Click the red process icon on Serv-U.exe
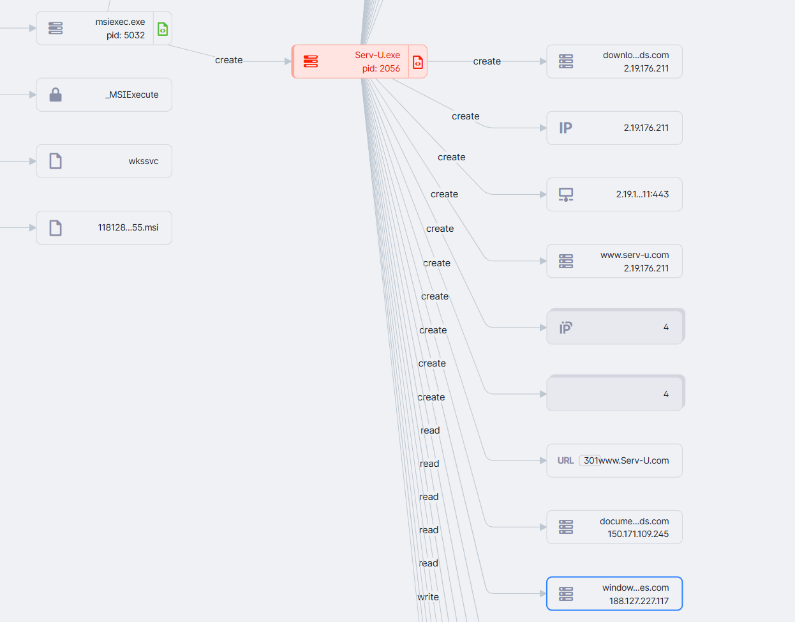Viewport: 795px width, 622px height. tap(311, 61)
